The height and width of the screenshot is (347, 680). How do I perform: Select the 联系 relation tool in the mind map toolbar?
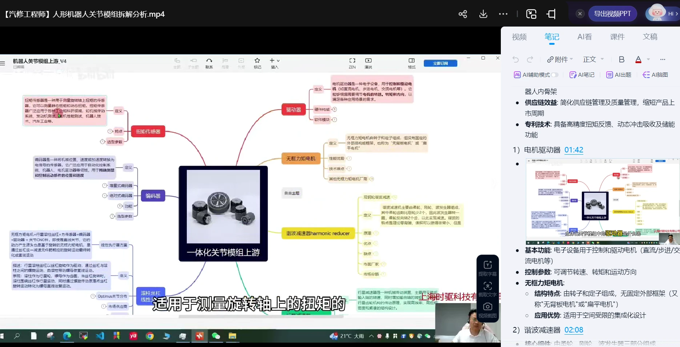tap(209, 61)
